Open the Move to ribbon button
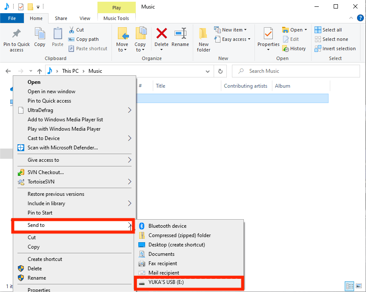Screen dimensions: 366x292 tap(122, 40)
